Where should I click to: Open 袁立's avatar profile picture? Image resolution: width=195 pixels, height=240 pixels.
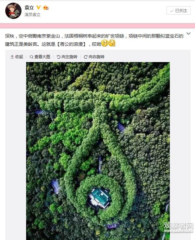pos(13,11)
